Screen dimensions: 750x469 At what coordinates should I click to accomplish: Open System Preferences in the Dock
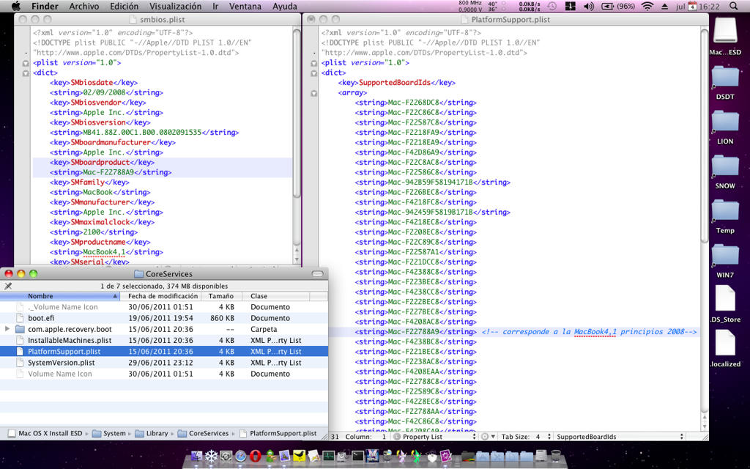coord(226,456)
